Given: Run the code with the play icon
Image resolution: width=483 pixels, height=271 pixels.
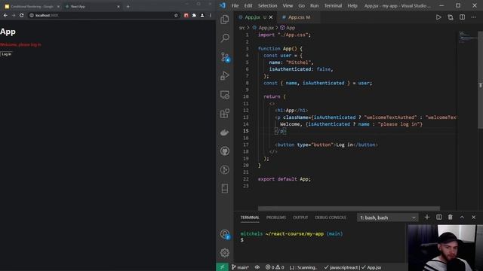Looking at the screenshot, I should pyautogui.click(x=438, y=17).
